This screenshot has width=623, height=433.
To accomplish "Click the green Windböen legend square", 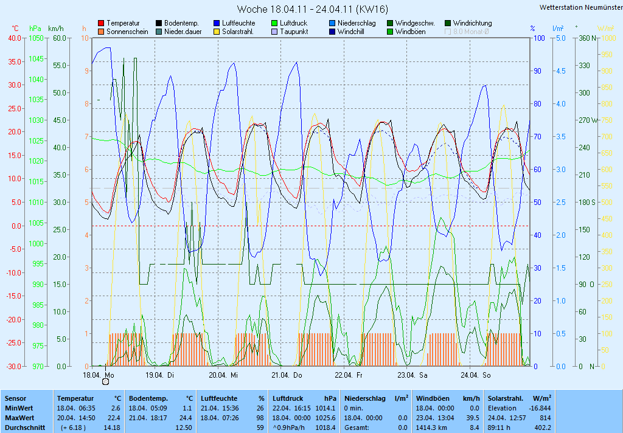I will click(x=390, y=32).
